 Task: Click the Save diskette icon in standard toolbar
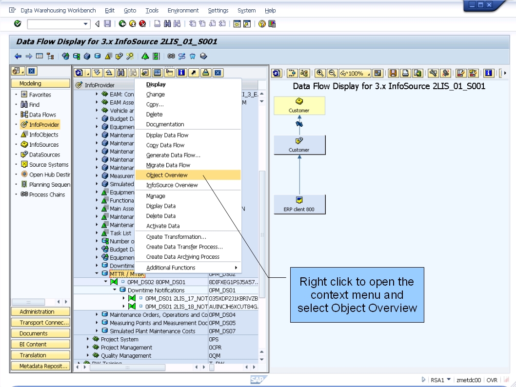(x=107, y=24)
